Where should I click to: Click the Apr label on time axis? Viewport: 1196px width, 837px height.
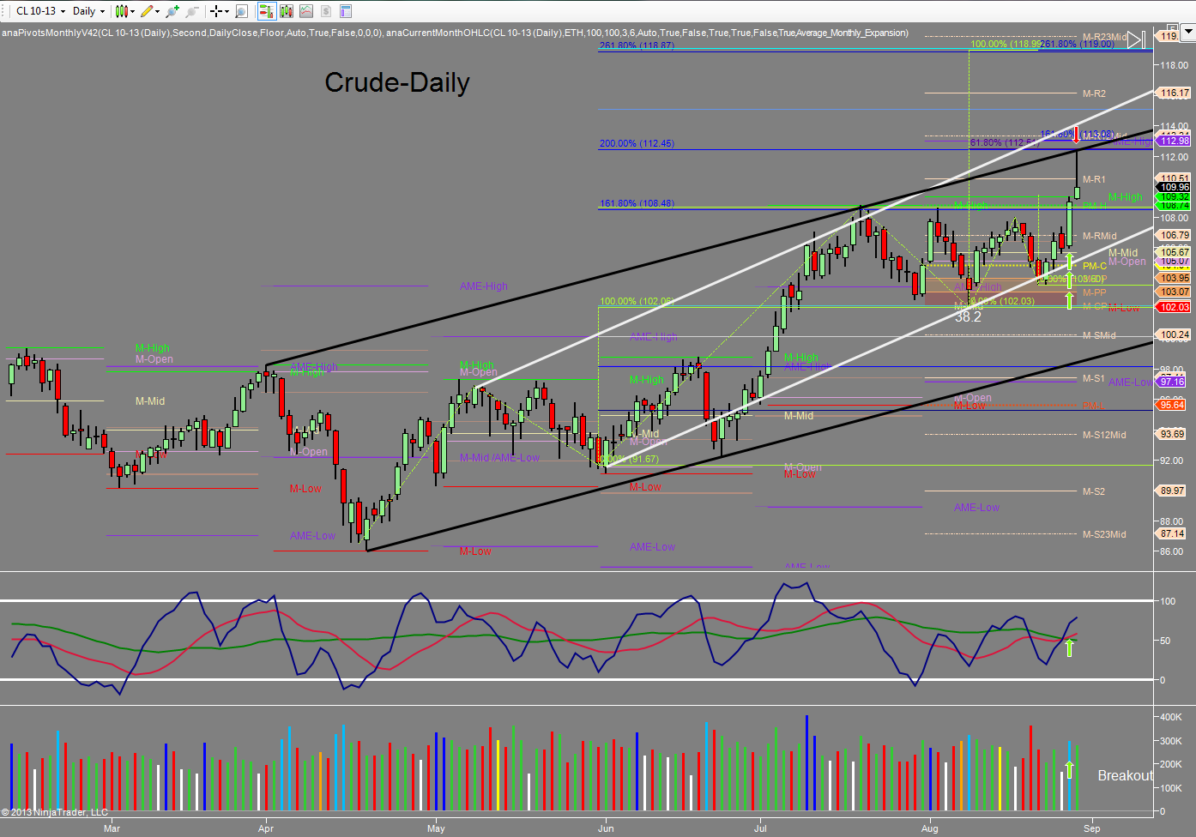[x=266, y=828]
